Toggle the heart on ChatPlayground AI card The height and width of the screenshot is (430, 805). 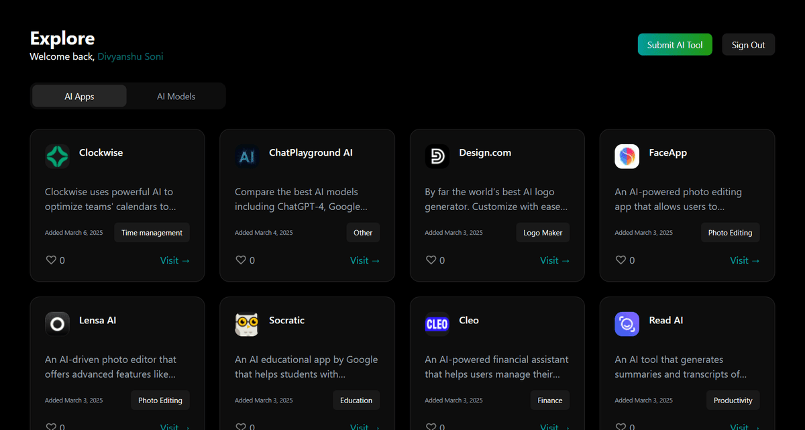[241, 260]
